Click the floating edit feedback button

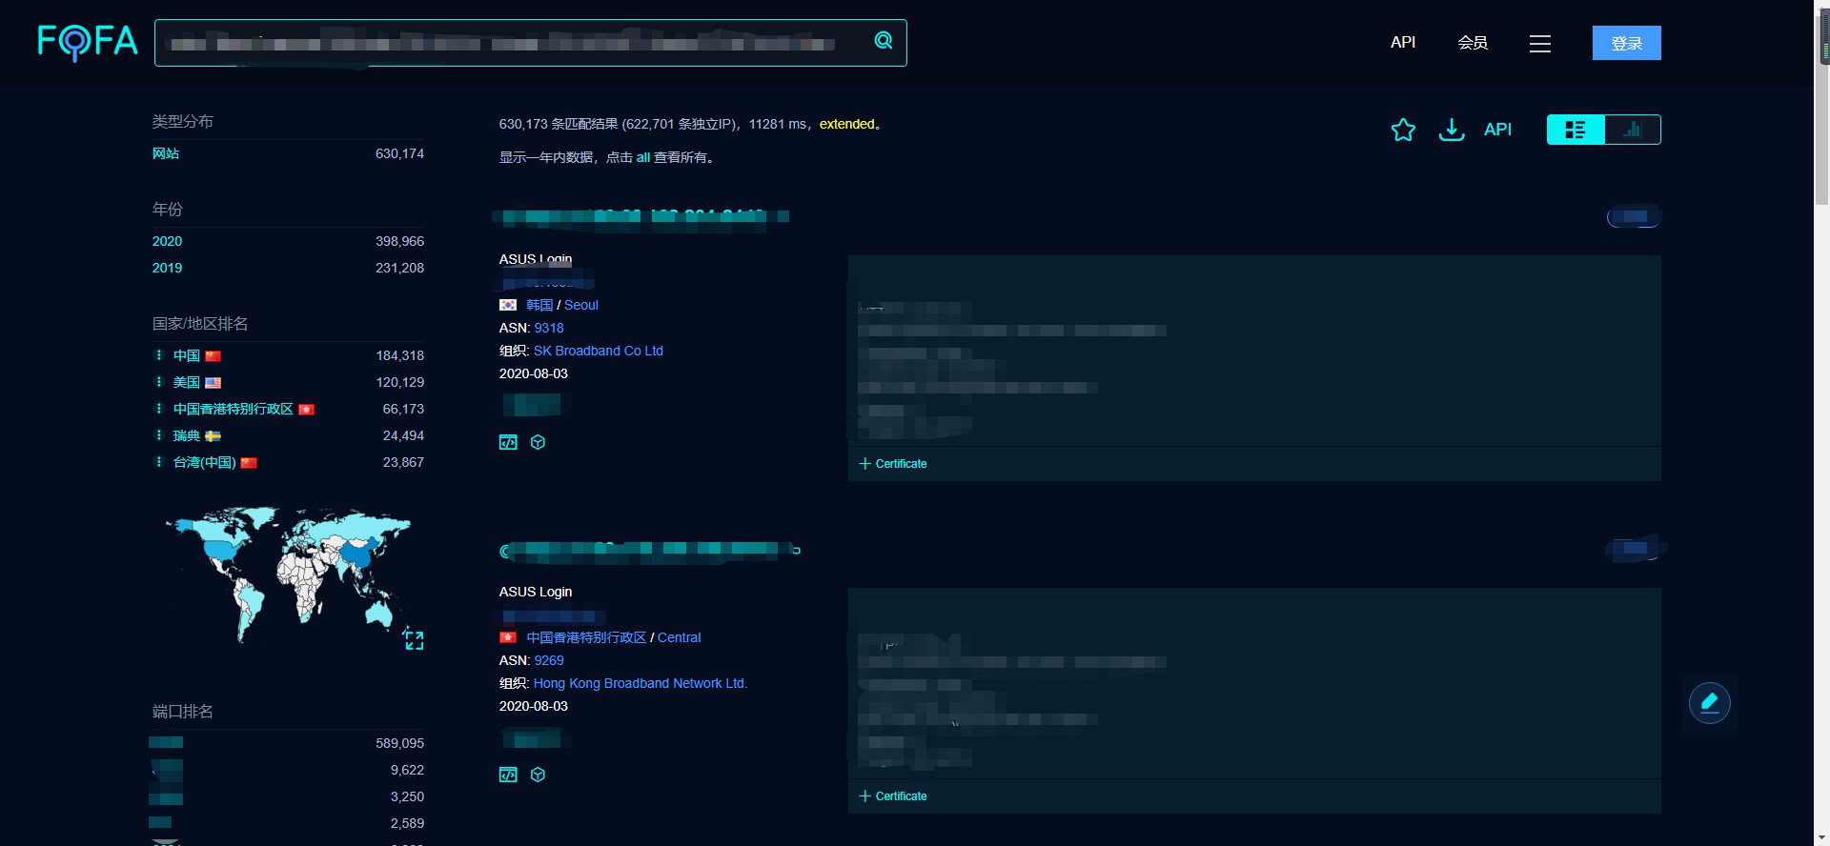tap(1710, 703)
